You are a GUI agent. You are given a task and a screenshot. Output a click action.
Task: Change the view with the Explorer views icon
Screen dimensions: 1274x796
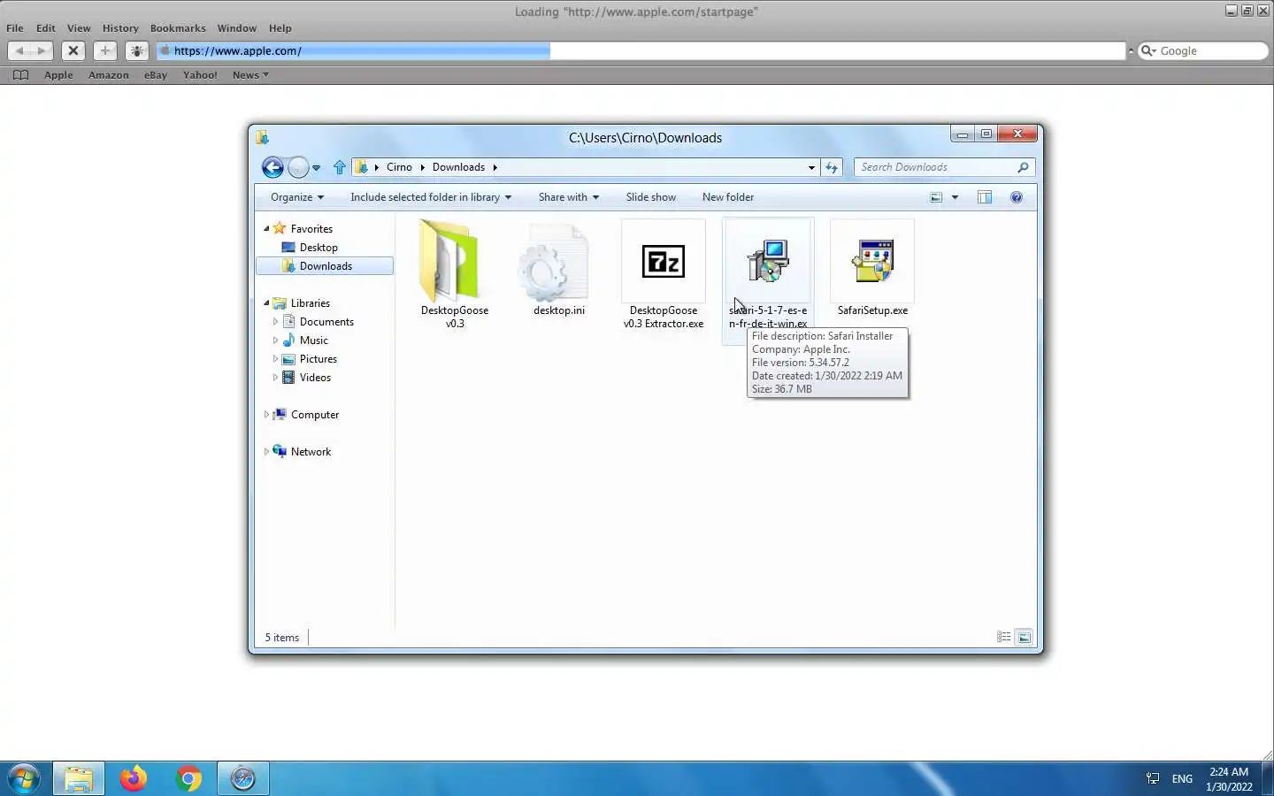936,197
